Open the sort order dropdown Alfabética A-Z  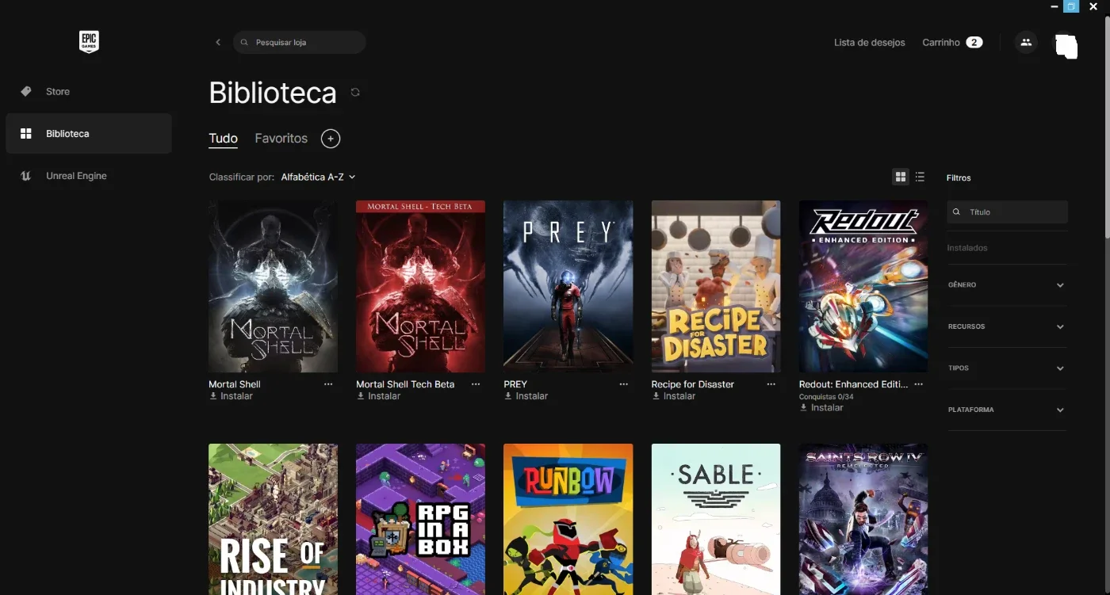[x=318, y=177]
